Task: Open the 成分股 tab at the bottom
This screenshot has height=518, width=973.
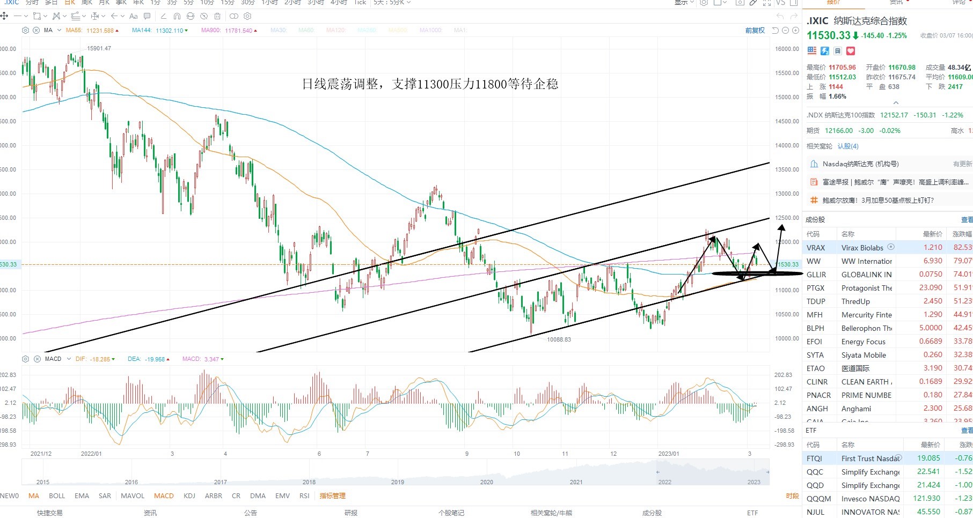Action: click(652, 513)
